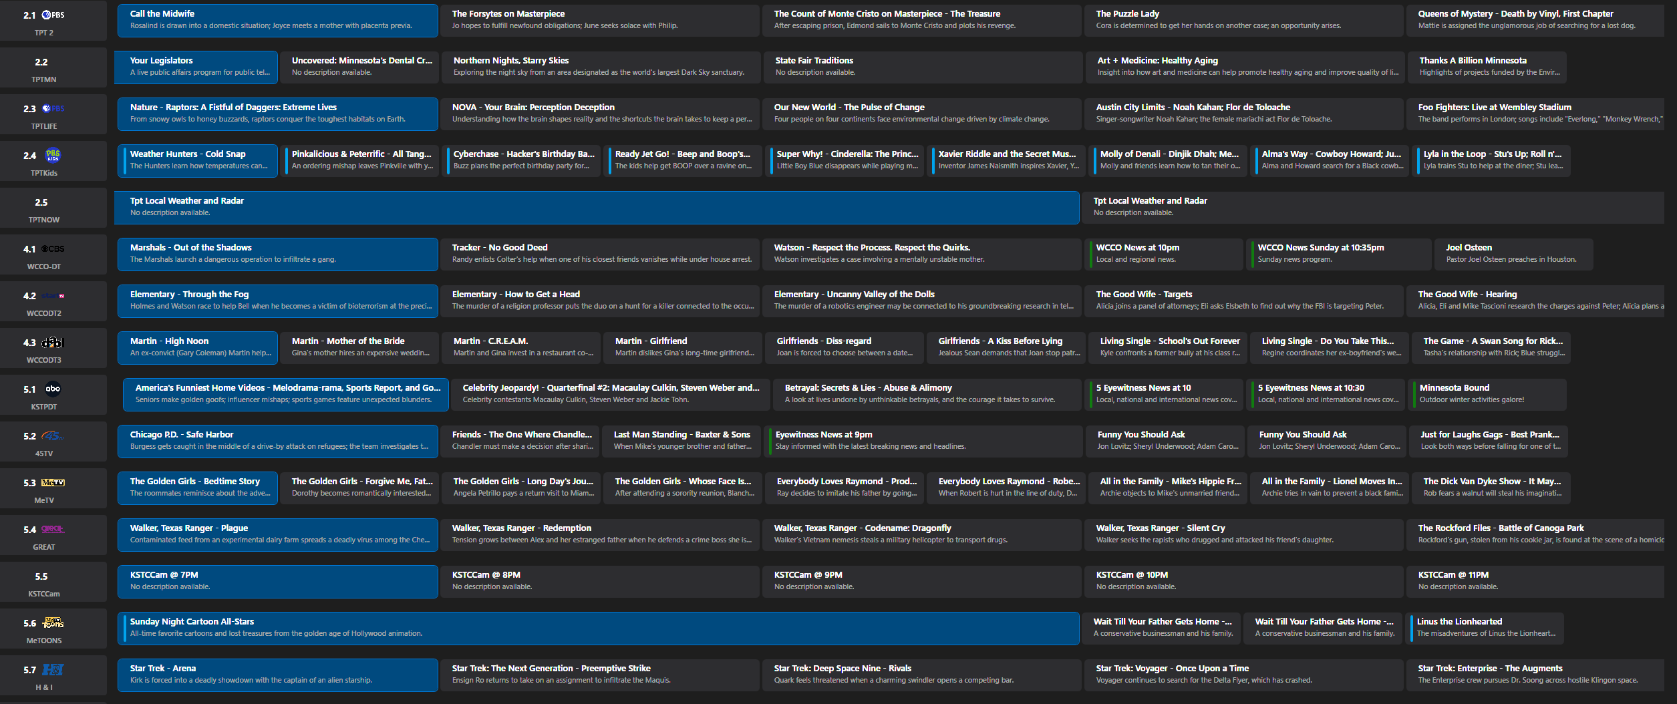Viewport: 1677px width, 704px height.
Task: Click the Great channel logo on 5.4
Action: (x=53, y=529)
